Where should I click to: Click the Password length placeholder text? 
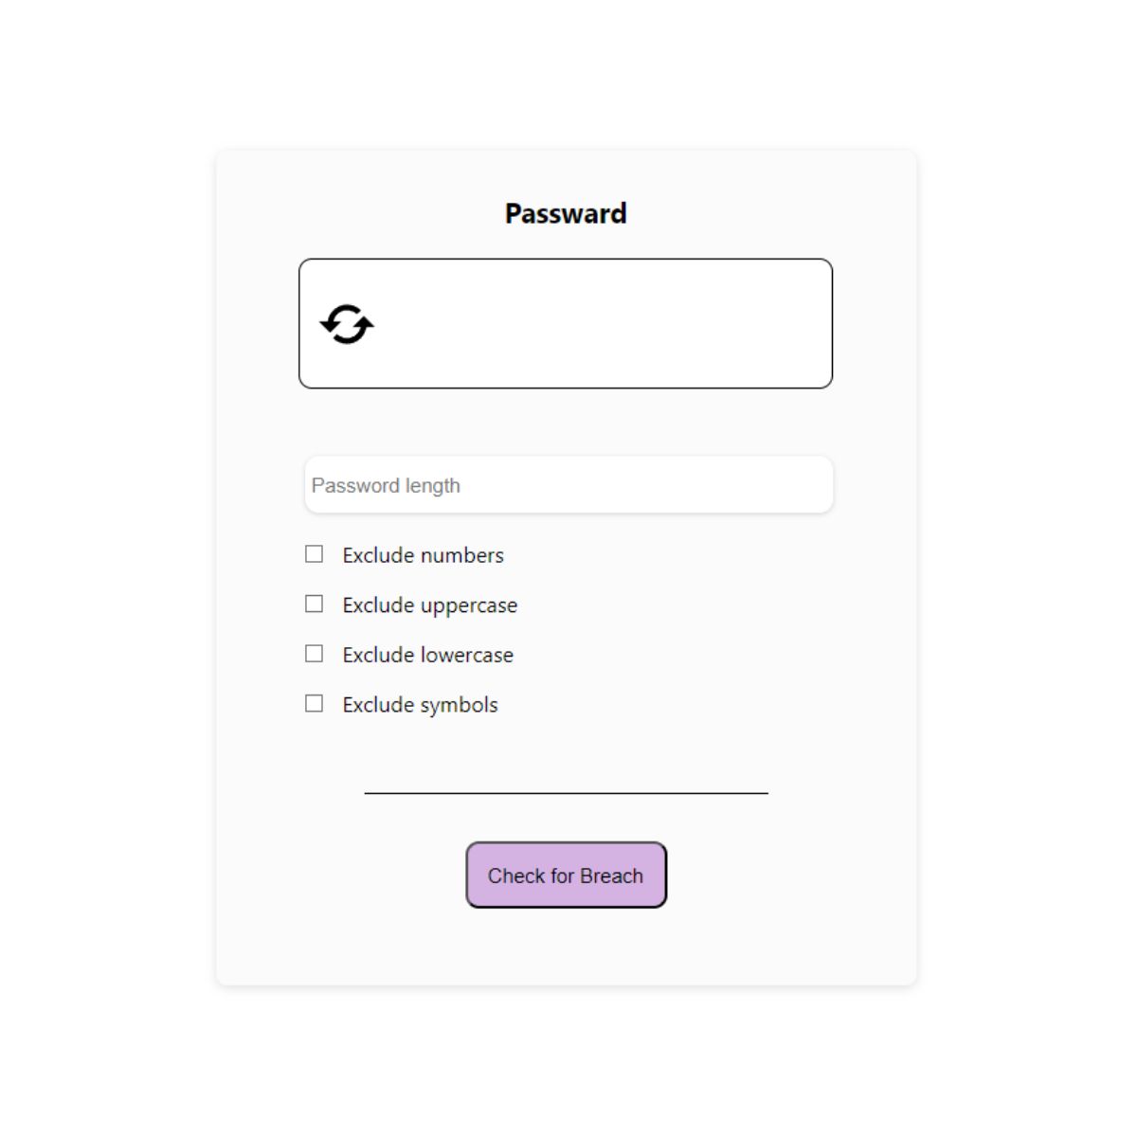(x=386, y=485)
